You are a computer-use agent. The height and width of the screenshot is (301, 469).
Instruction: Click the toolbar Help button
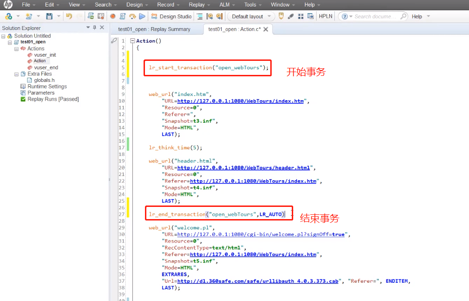click(417, 16)
